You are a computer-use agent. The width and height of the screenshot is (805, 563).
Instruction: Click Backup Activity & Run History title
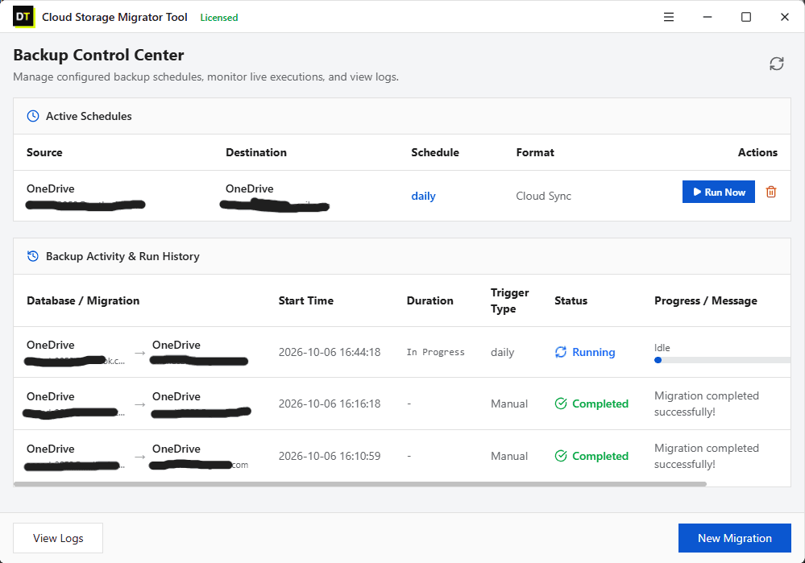(x=122, y=256)
